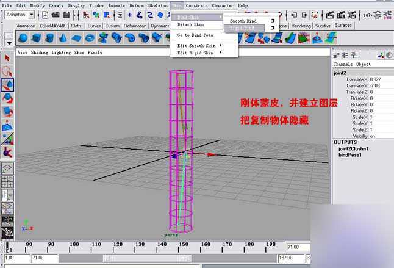Open Rigid Bind options box

pos(273,27)
